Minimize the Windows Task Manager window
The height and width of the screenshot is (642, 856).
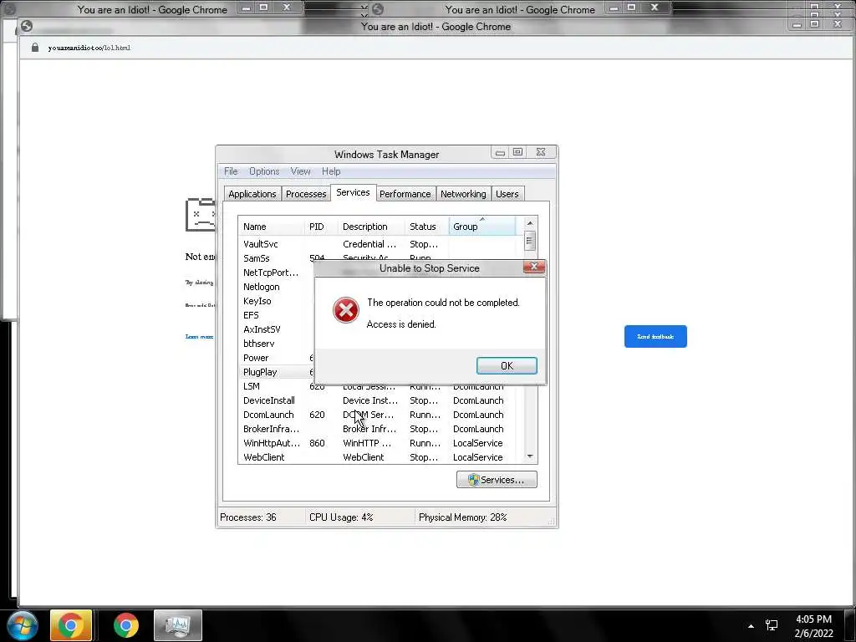[500, 152]
